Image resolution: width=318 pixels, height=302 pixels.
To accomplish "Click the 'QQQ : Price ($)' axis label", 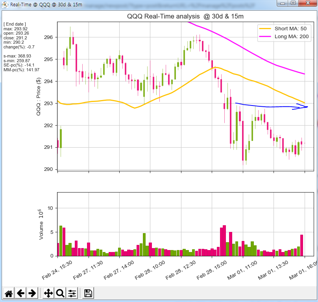I will [38, 96].
